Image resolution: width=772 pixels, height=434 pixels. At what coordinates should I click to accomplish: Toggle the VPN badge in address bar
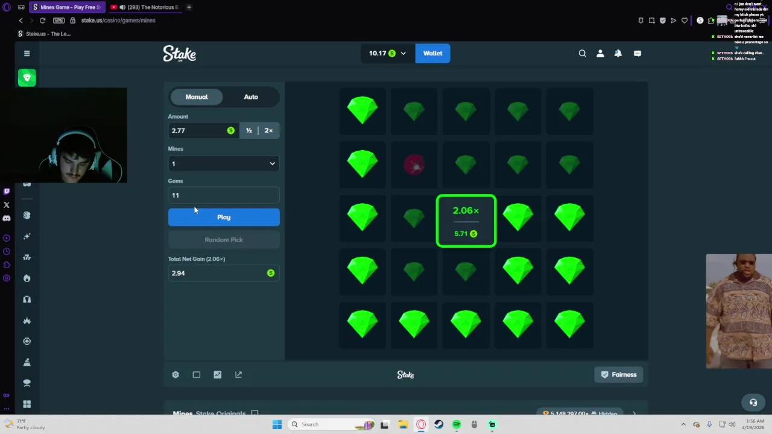59,20
